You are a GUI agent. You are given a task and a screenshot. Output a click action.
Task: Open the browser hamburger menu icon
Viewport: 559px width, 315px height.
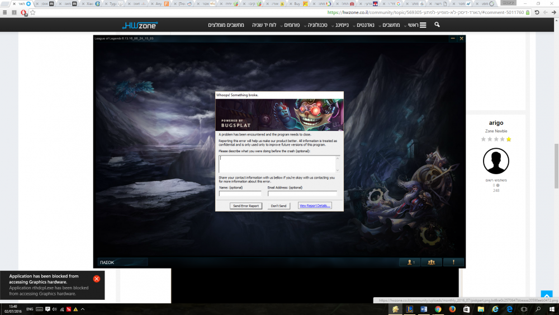coord(4,12)
